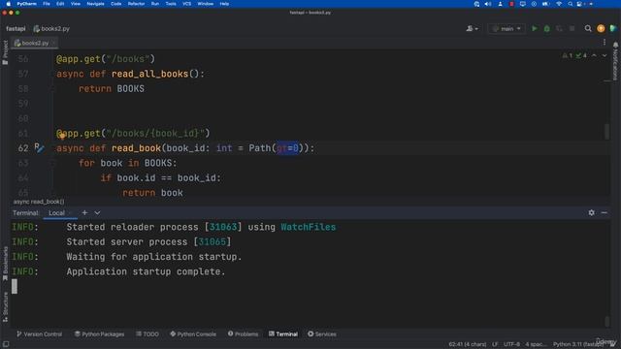Open the Version Control tool window
This screenshot has width=621, height=349.
[x=39, y=334]
